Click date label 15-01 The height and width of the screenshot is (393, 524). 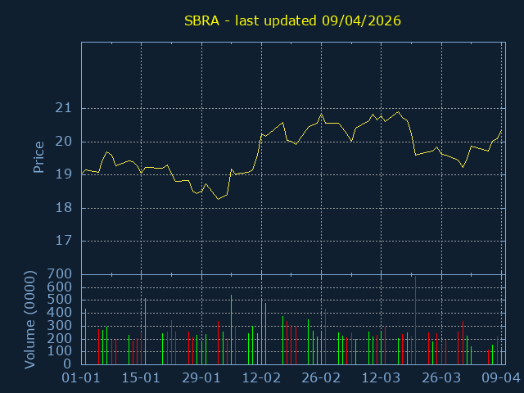[x=141, y=378]
